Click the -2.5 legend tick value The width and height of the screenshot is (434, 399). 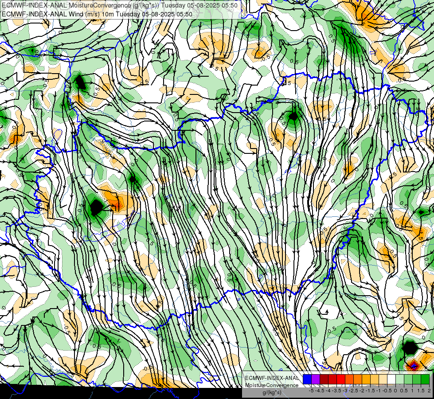353,391
